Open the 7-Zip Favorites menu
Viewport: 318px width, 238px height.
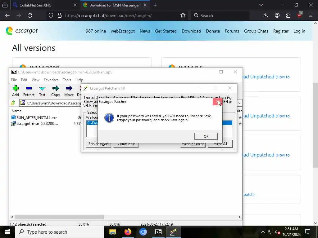click(x=51, y=80)
